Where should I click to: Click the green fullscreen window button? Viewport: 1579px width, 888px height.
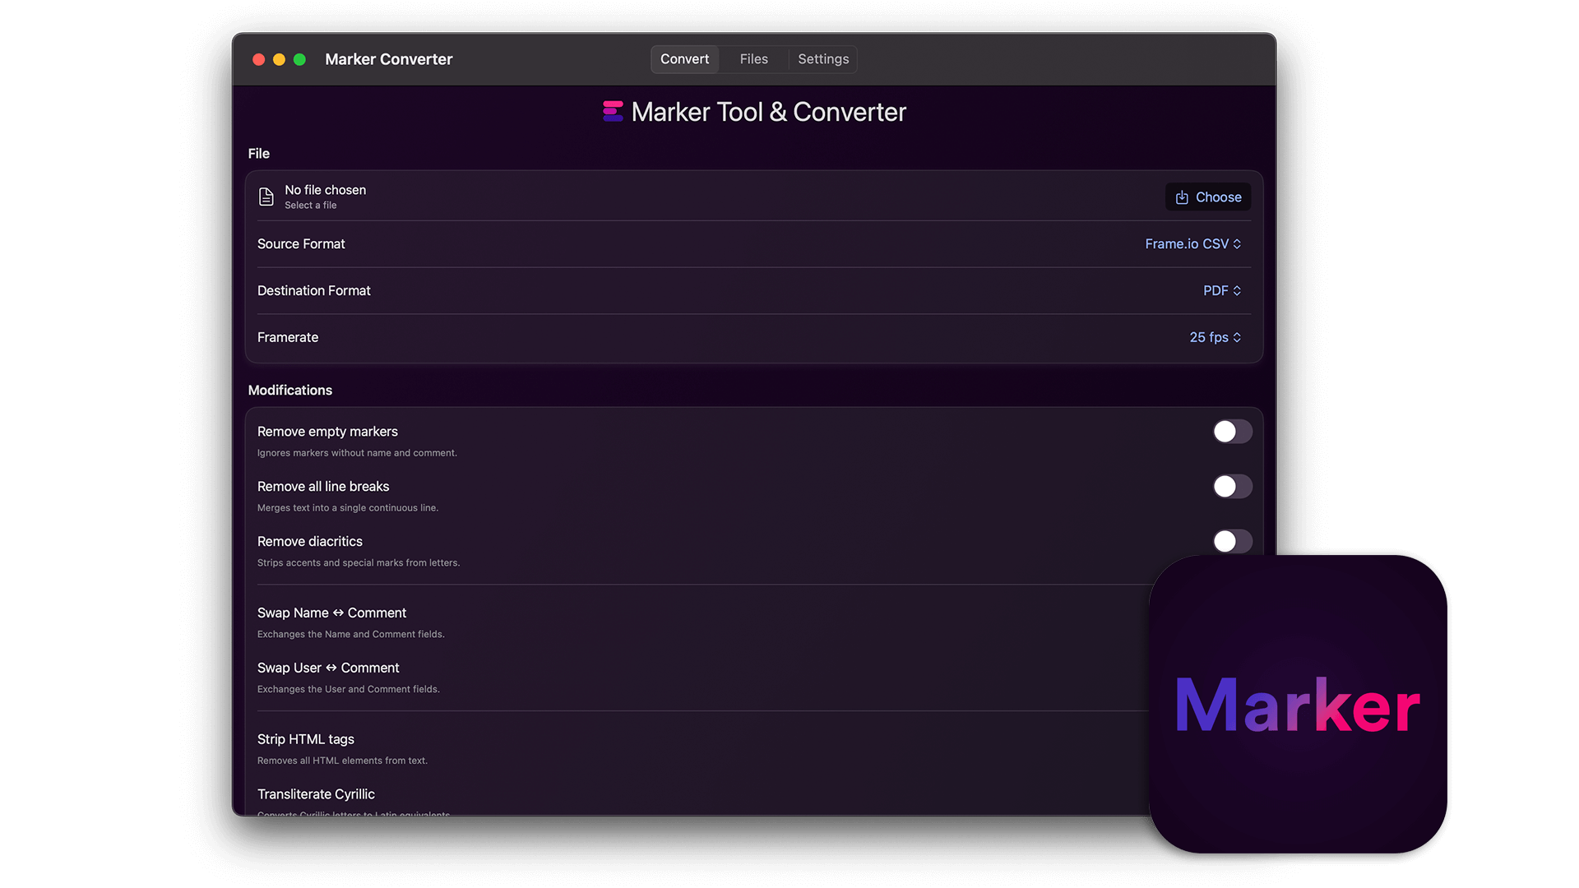299,59
